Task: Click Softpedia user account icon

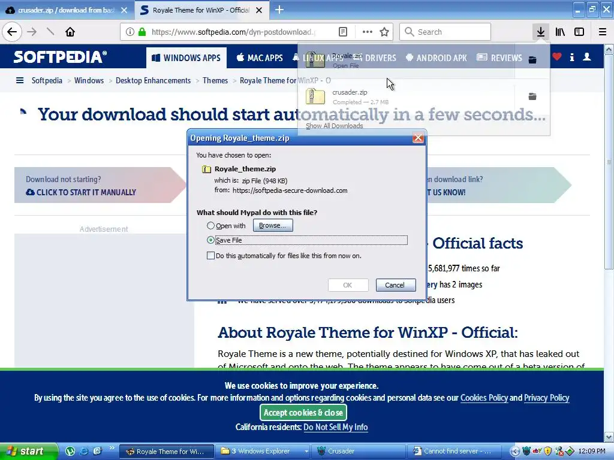Action: point(586,57)
